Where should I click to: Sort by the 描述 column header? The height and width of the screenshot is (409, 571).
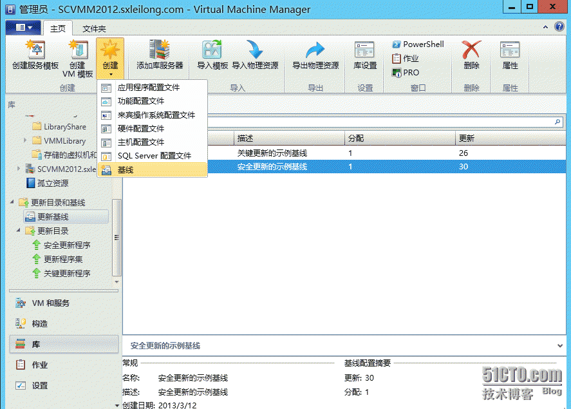click(289, 138)
